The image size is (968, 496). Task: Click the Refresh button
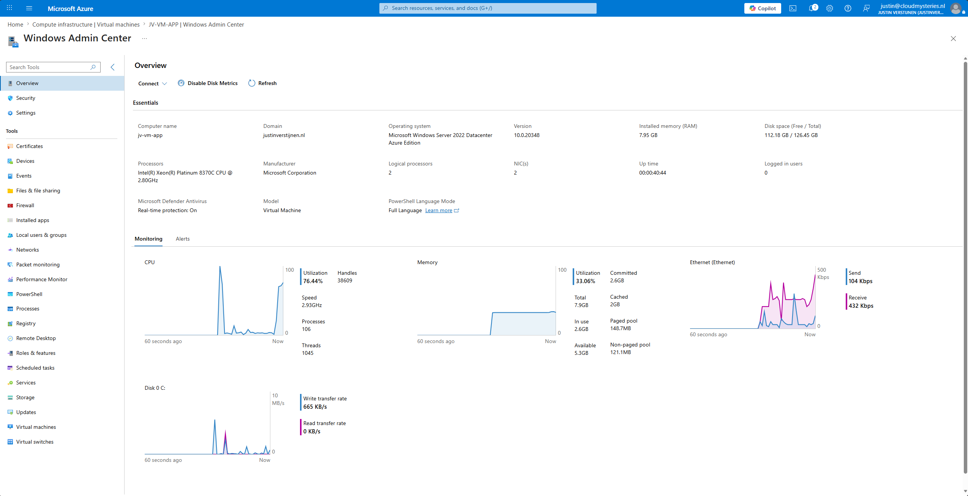(x=262, y=83)
